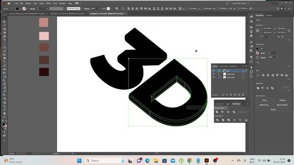Open the Asset Export icon in the right dock
The height and width of the screenshot is (165, 294).
coord(251,71)
